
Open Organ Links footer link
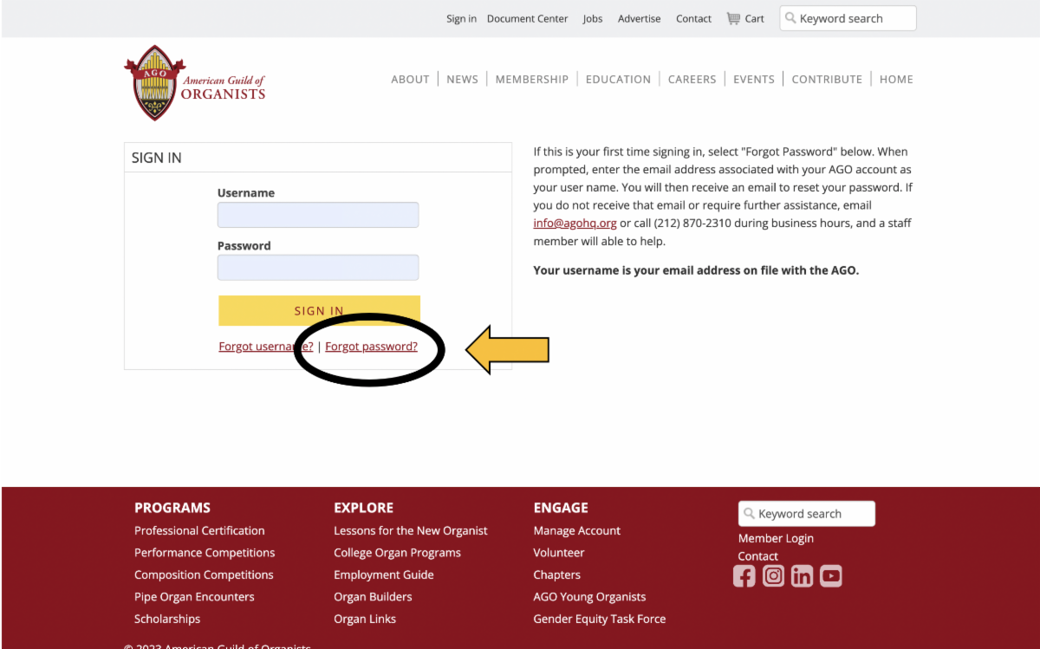[365, 620]
